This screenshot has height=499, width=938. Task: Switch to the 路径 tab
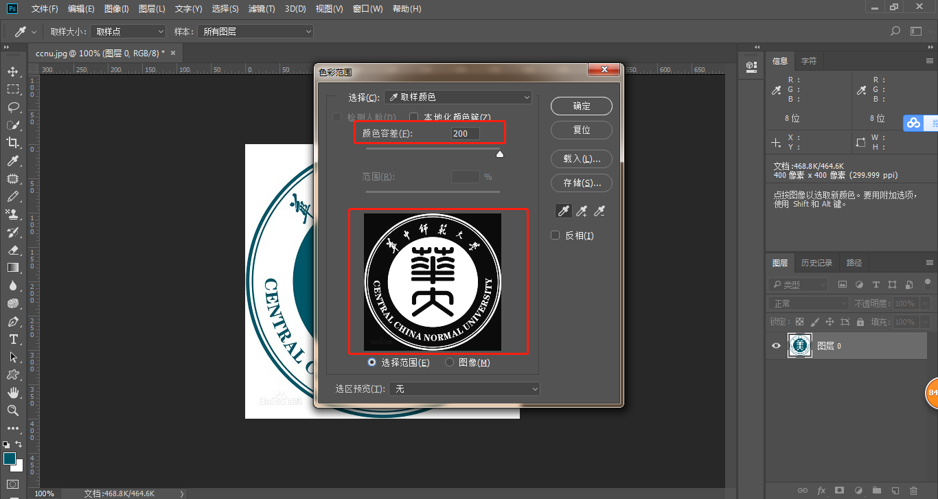pos(854,263)
